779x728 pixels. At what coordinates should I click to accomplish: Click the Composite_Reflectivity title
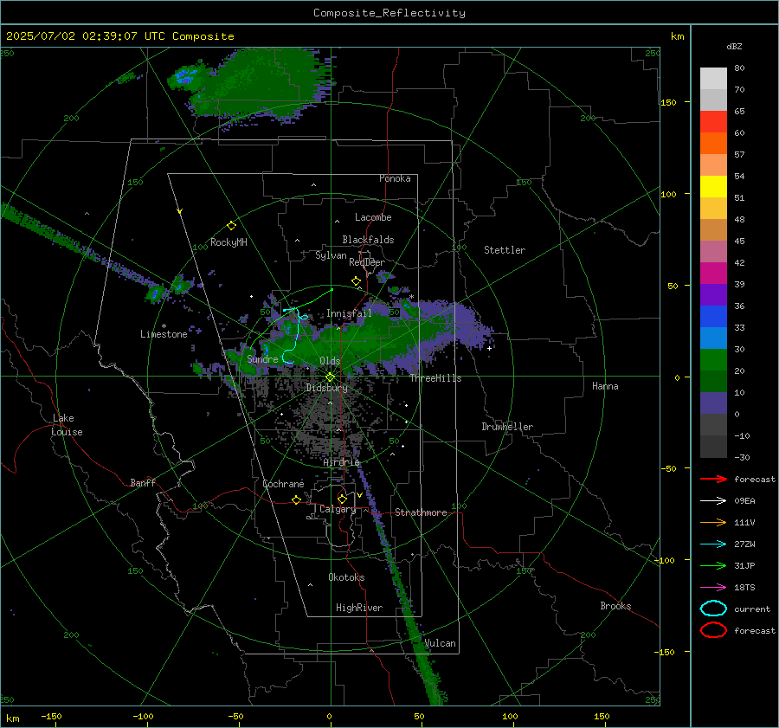click(389, 13)
